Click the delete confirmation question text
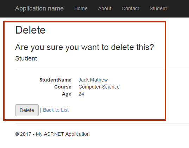The image size is (189, 148). (84, 47)
